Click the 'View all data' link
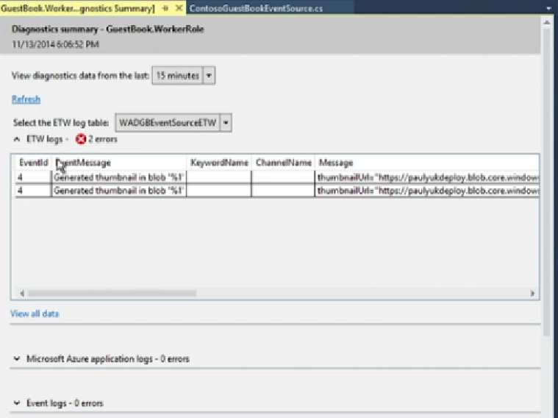Image resolution: width=558 pixels, height=418 pixels. [x=35, y=313]
